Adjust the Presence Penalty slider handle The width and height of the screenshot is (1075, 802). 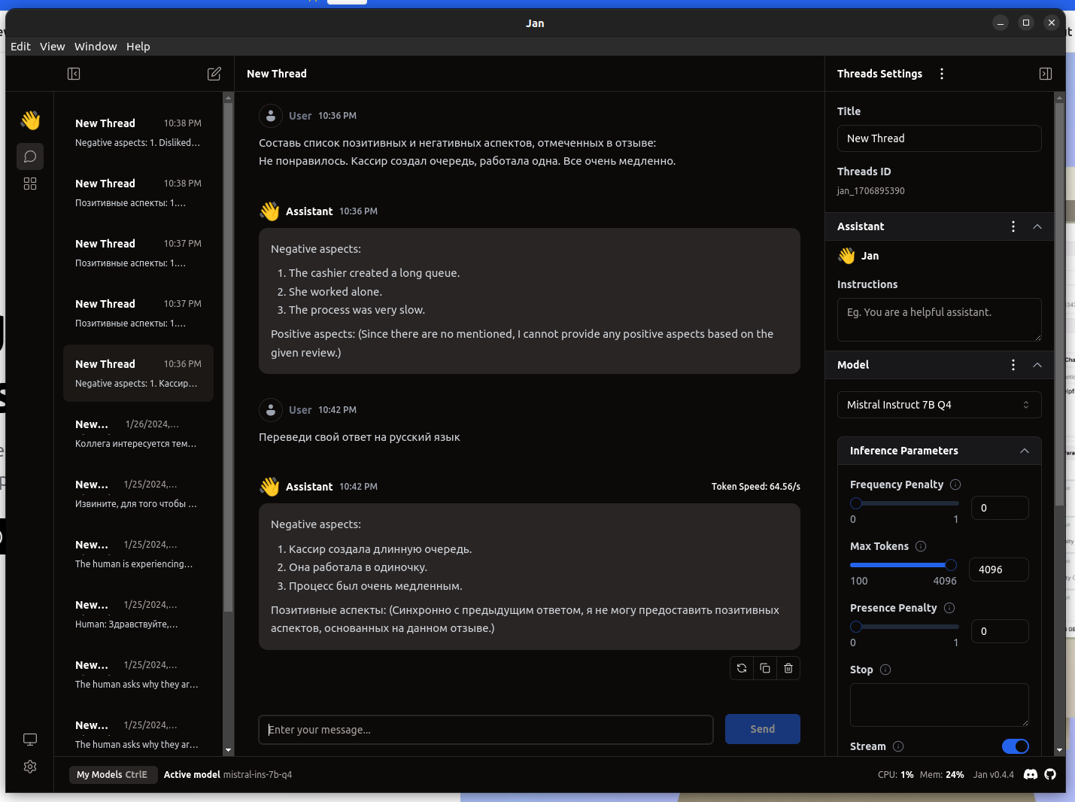[856, 627]
